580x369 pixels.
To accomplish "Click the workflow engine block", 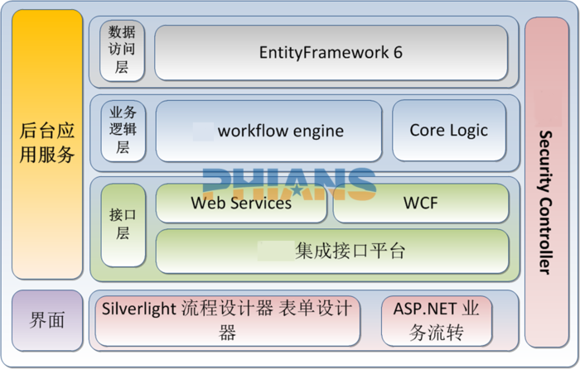I will click(x=269, y=131).
